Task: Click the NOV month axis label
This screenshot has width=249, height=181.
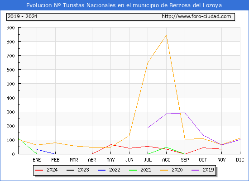Action: (x=221, y=160)
